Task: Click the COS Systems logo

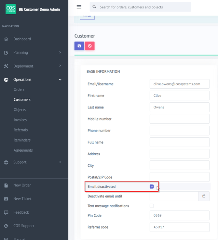Action: (x=10, y=9)
